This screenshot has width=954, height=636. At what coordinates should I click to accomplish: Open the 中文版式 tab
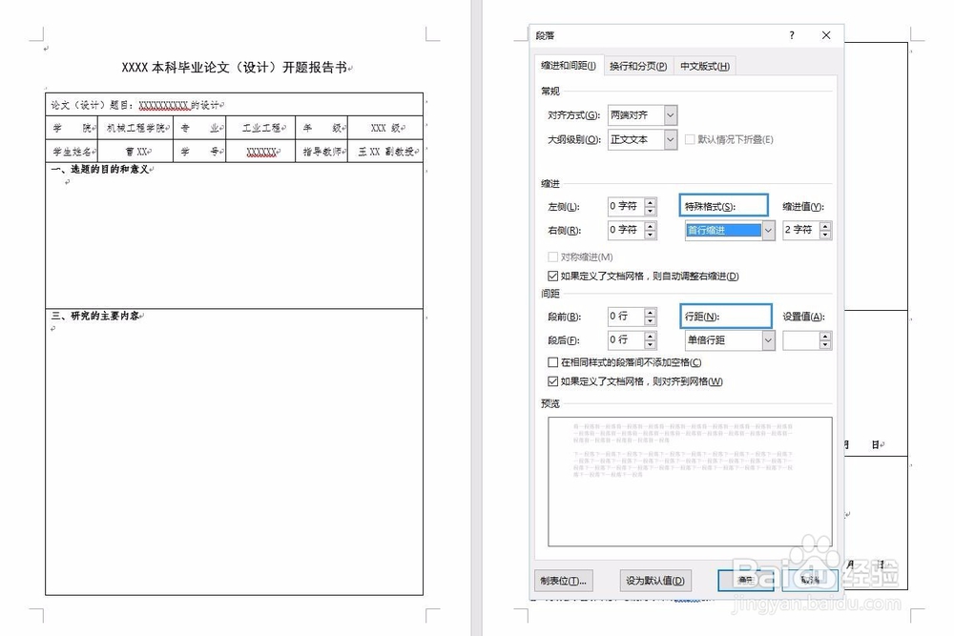[705, 67]
